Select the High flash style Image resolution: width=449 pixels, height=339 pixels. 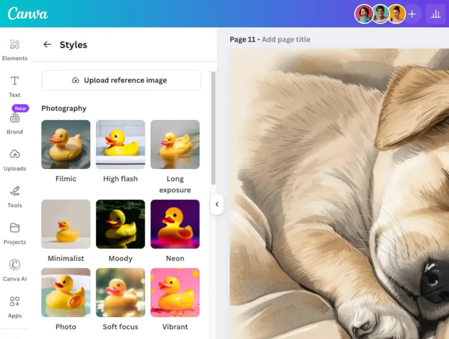point(120,144)
